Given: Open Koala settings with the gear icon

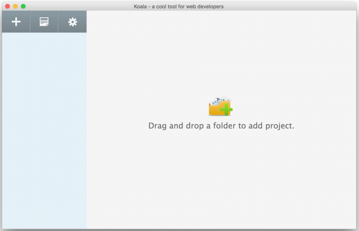Looking at the screenshot, I should (72, 22).
